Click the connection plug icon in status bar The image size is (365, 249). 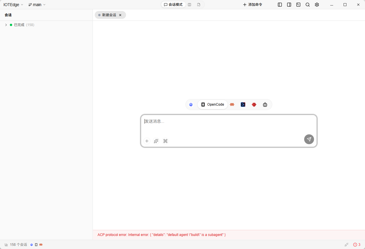click(x=346, y=245)
